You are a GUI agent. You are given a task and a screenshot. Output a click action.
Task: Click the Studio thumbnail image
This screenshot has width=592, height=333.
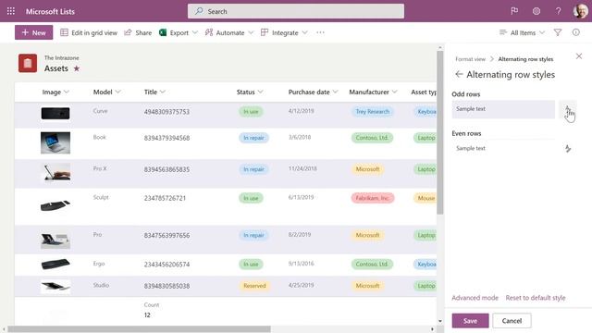(55, 287)
